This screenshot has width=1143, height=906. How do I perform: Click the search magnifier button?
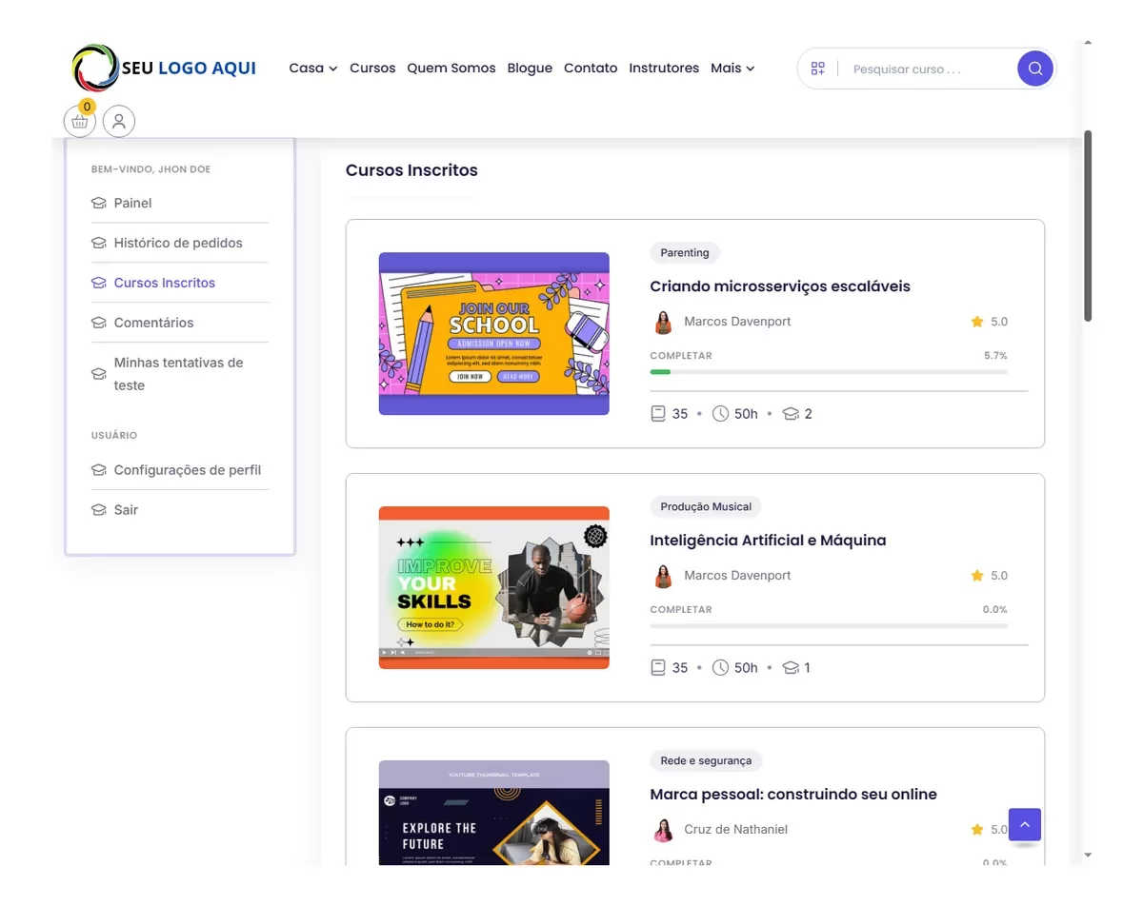(1034, 69)
